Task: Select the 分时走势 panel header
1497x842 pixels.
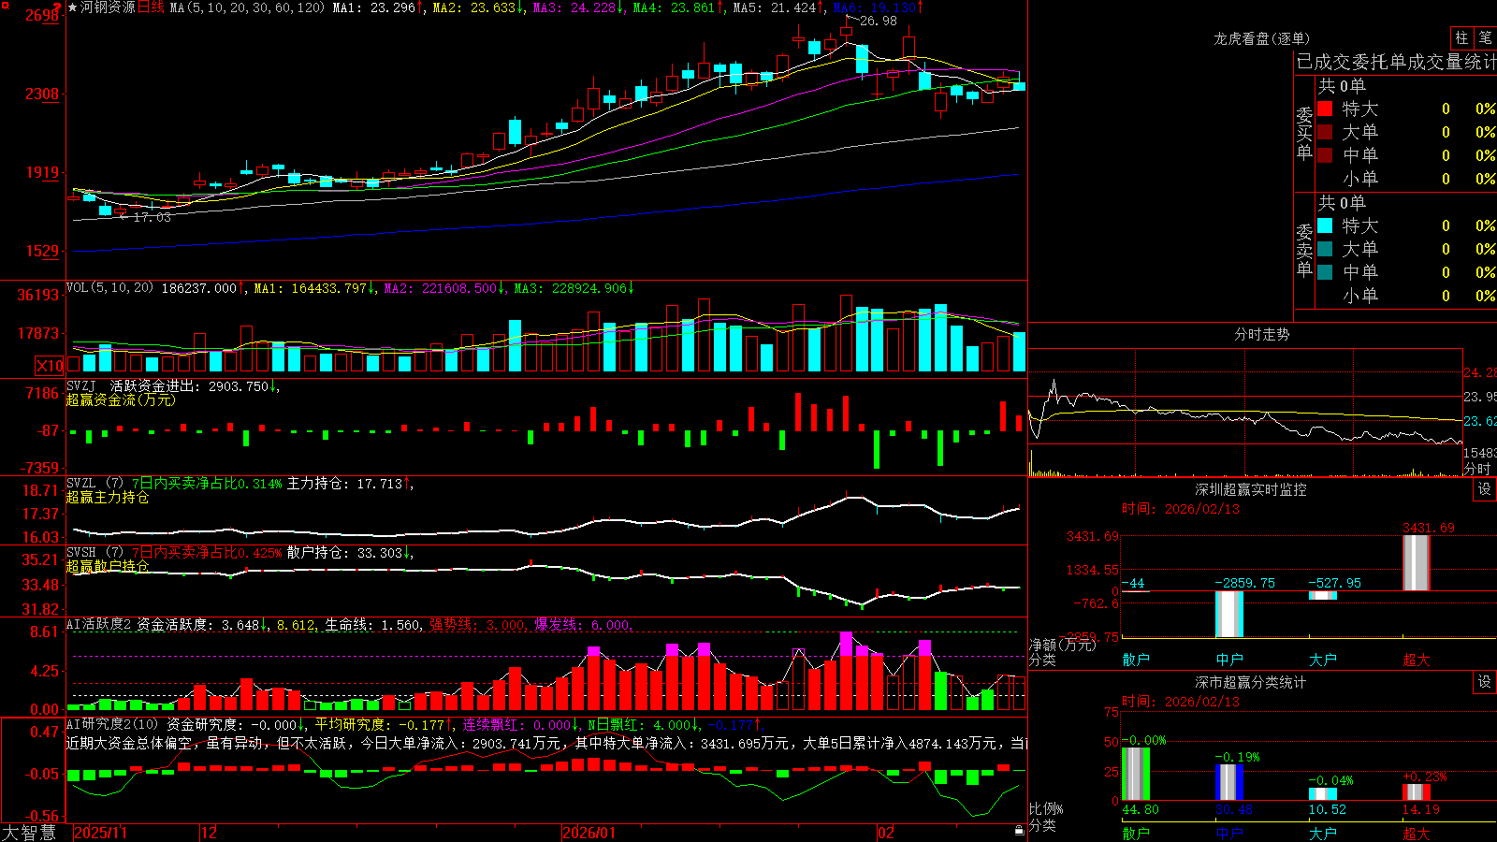Action: click(1261, 334)
